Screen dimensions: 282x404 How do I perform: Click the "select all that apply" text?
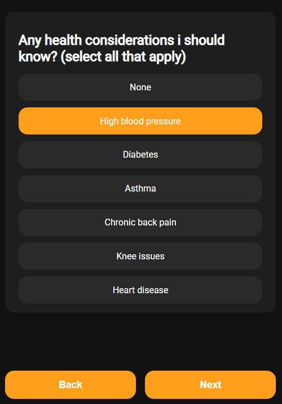pos(123,57)
